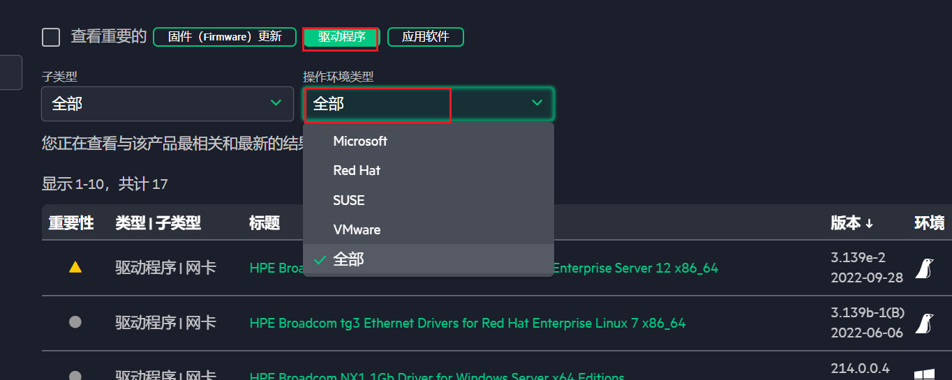Select SUSE in the environment list
Screen dimensions: 952x380
pos(349,200)
